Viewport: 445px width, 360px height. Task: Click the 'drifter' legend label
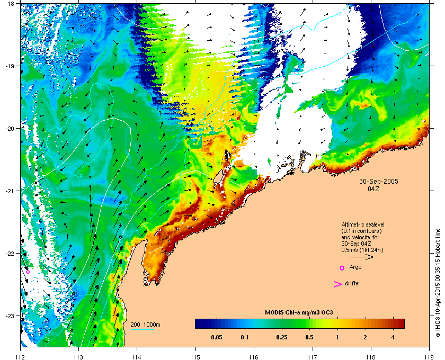click(352, 283)
